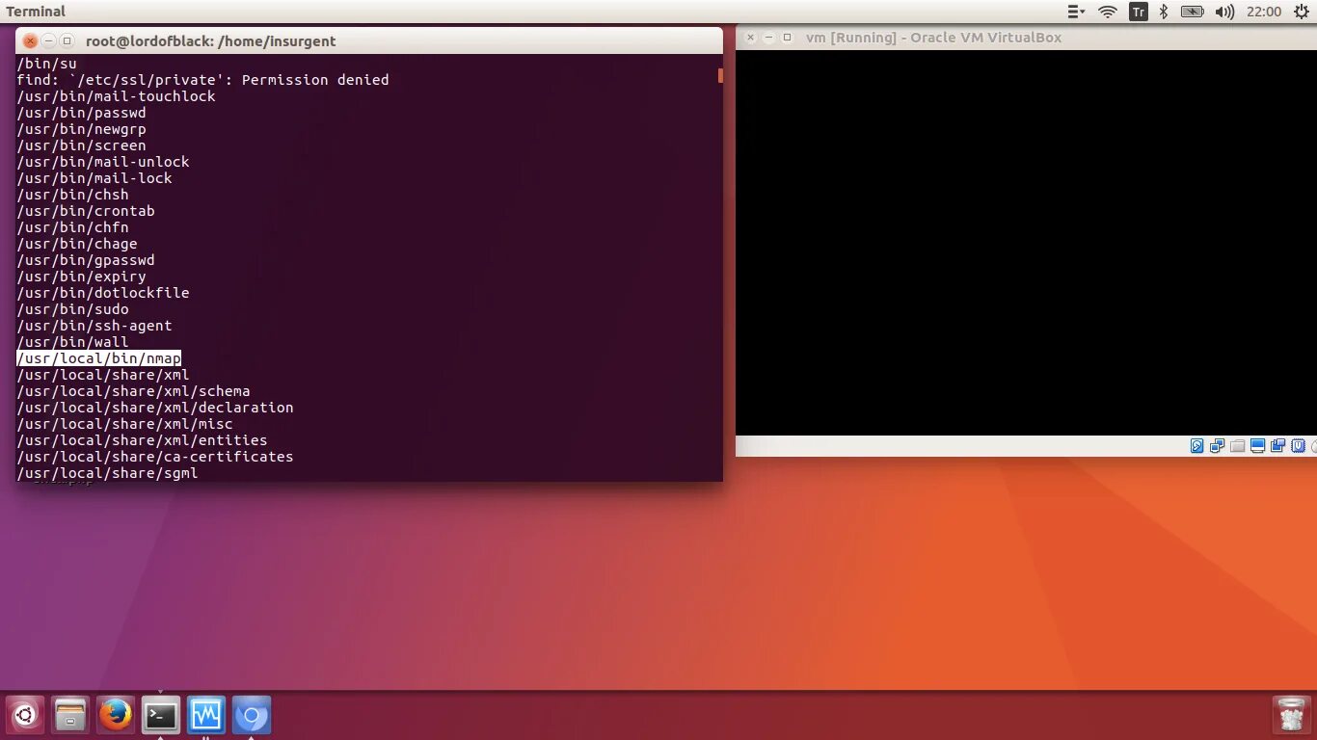The image size is (1317, 740).
Task: Switch to the Terminal dock icon
Action: coord(161,715)
